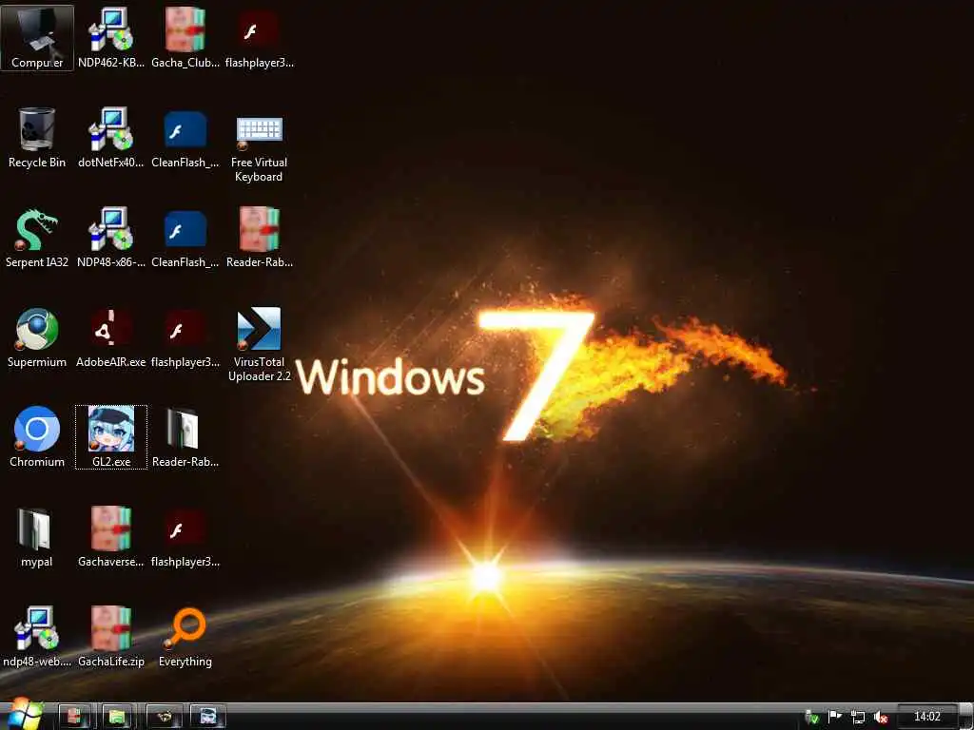
Task: Select flashplayer3 icon in the mypal row
Action: (x=185, y=537)
